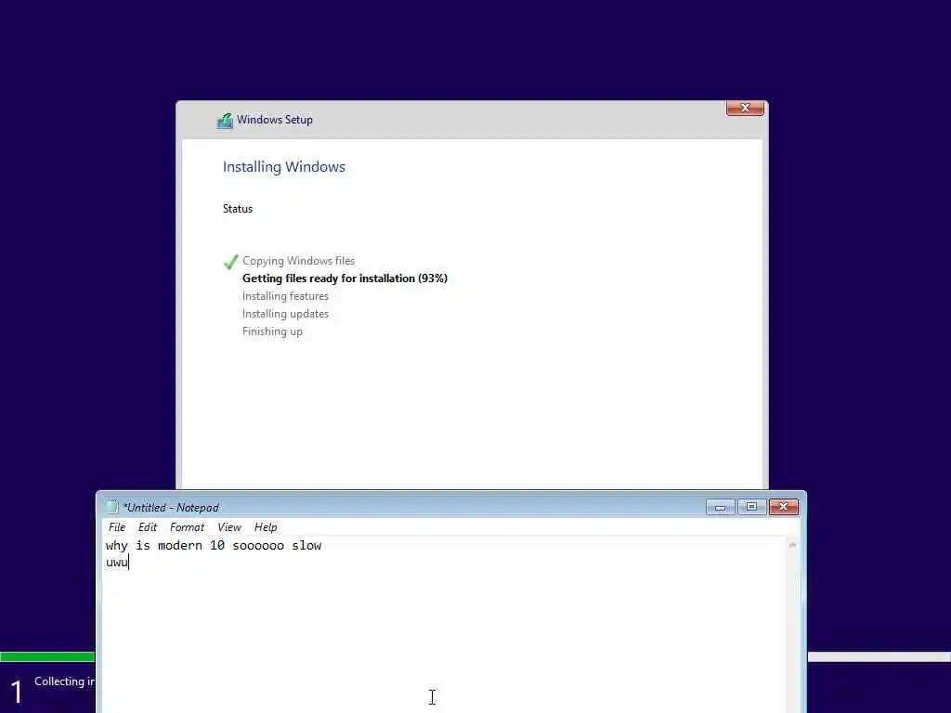Minimize the Notepad window
The height and width of the screenshot is (713, 951).
click(x=720, y=507)
